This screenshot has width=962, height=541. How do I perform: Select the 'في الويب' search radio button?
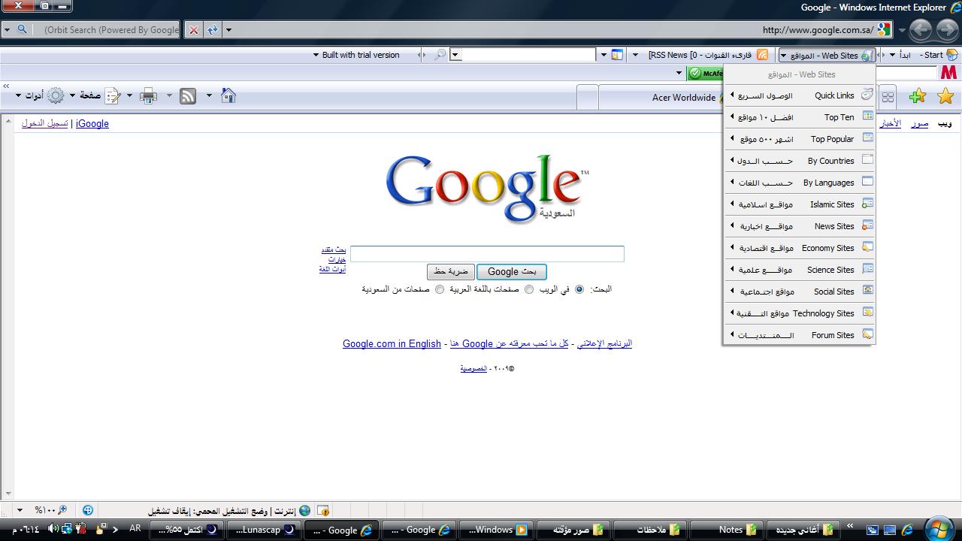coord(579,289)
